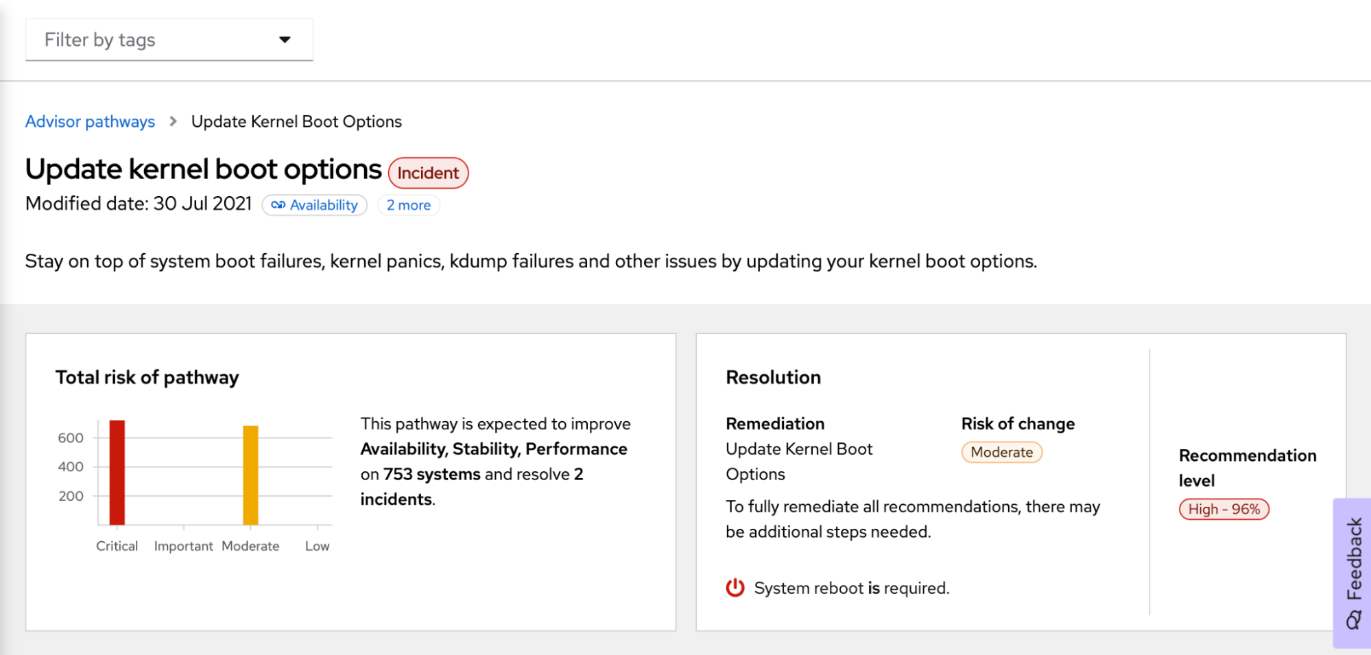
Task: Click the Low axis label
Action: tap(317, 546)
